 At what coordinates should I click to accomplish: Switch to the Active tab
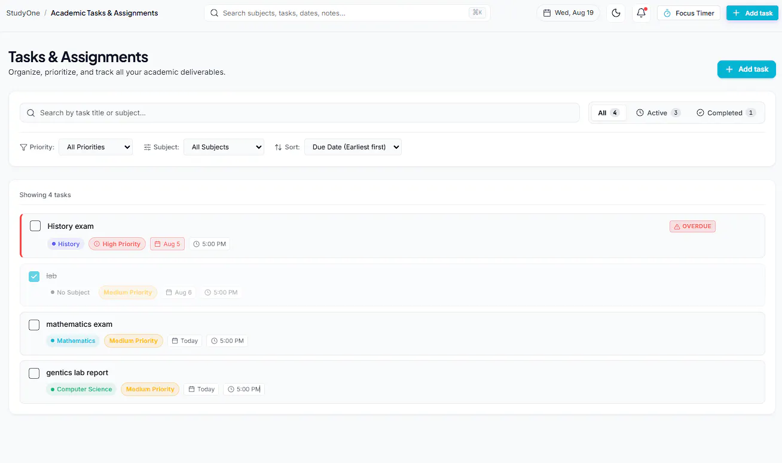(658, 113)
